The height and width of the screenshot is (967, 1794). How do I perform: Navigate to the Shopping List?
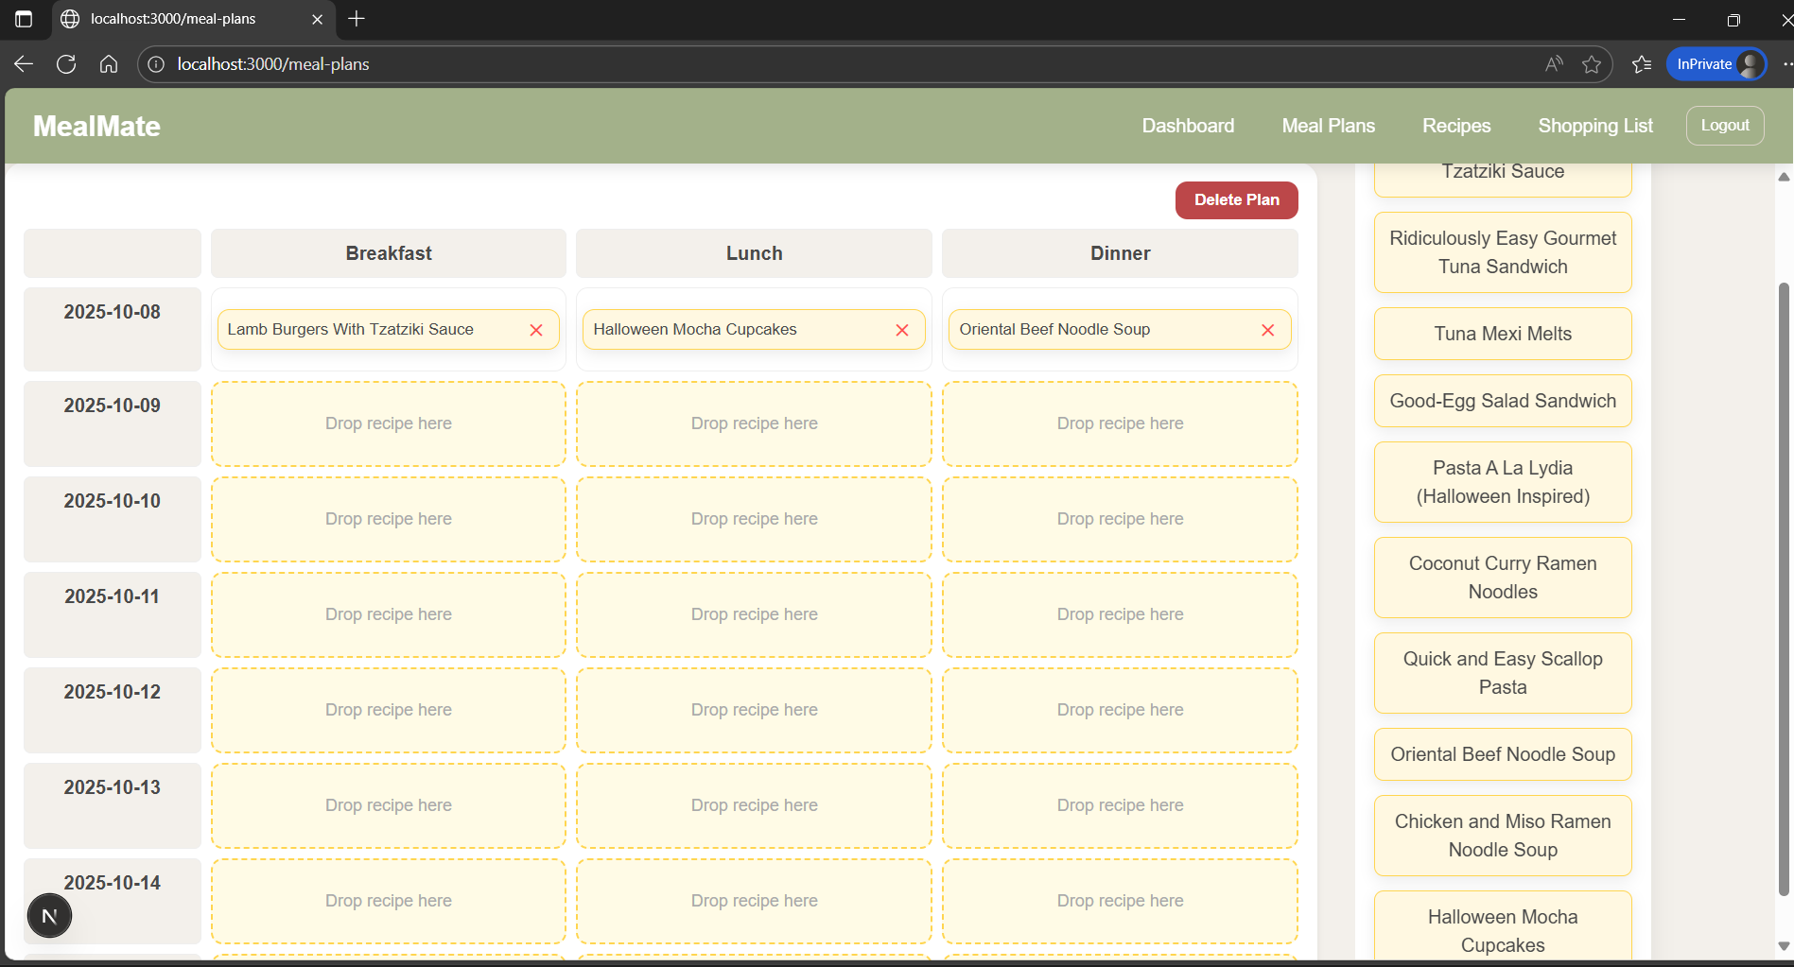point(1595,125)
